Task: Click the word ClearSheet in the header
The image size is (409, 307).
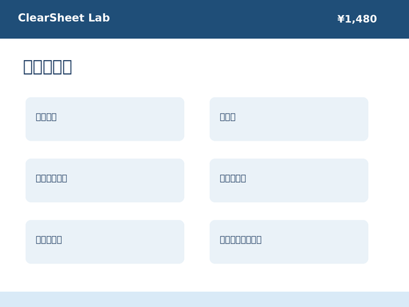Action: coord(51,18)
